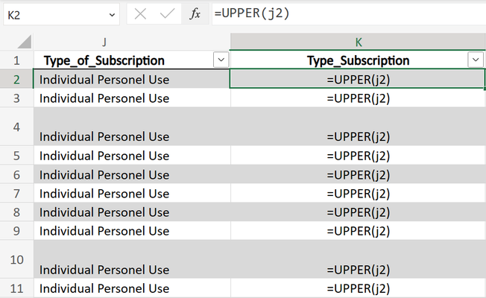Open the Type_Subscription filter dropdown
The height and width of the screenshot is (298, 486).
476,60
